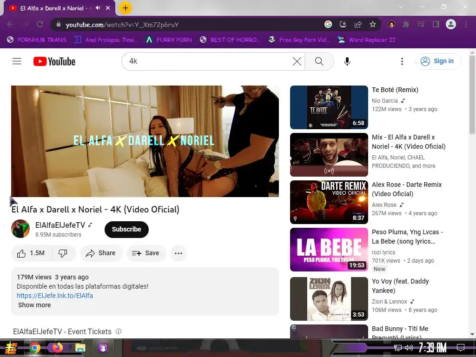This screenshot has width=476, height=357.
Task: Bookmark this tab with the star
Action: pos(373,24)
